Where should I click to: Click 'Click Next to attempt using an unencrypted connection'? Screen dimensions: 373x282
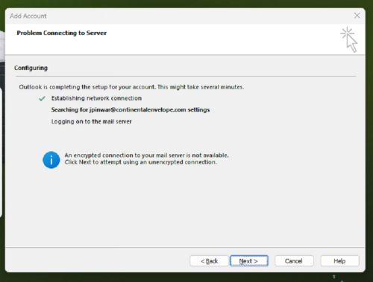(141, 162)
